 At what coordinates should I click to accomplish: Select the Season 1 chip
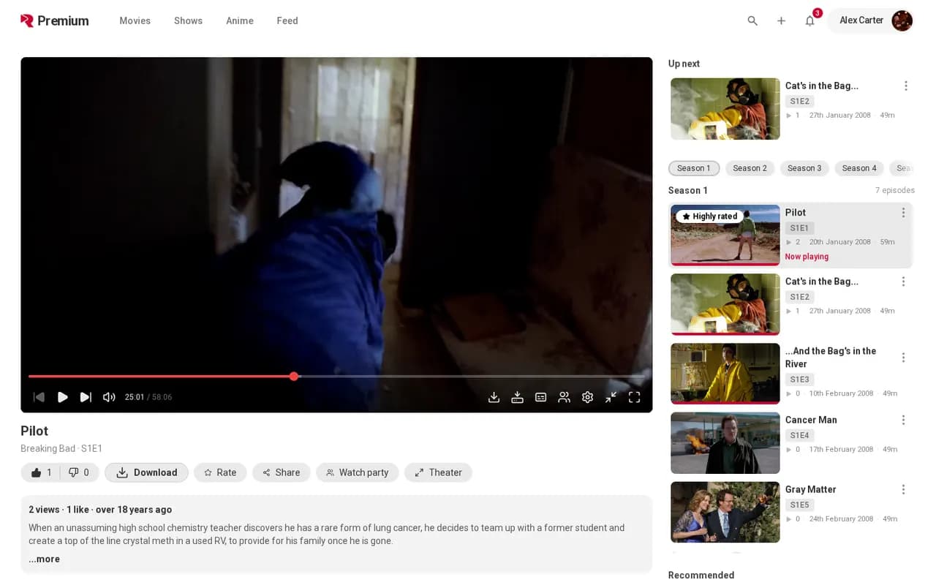[x=694, y=168]
